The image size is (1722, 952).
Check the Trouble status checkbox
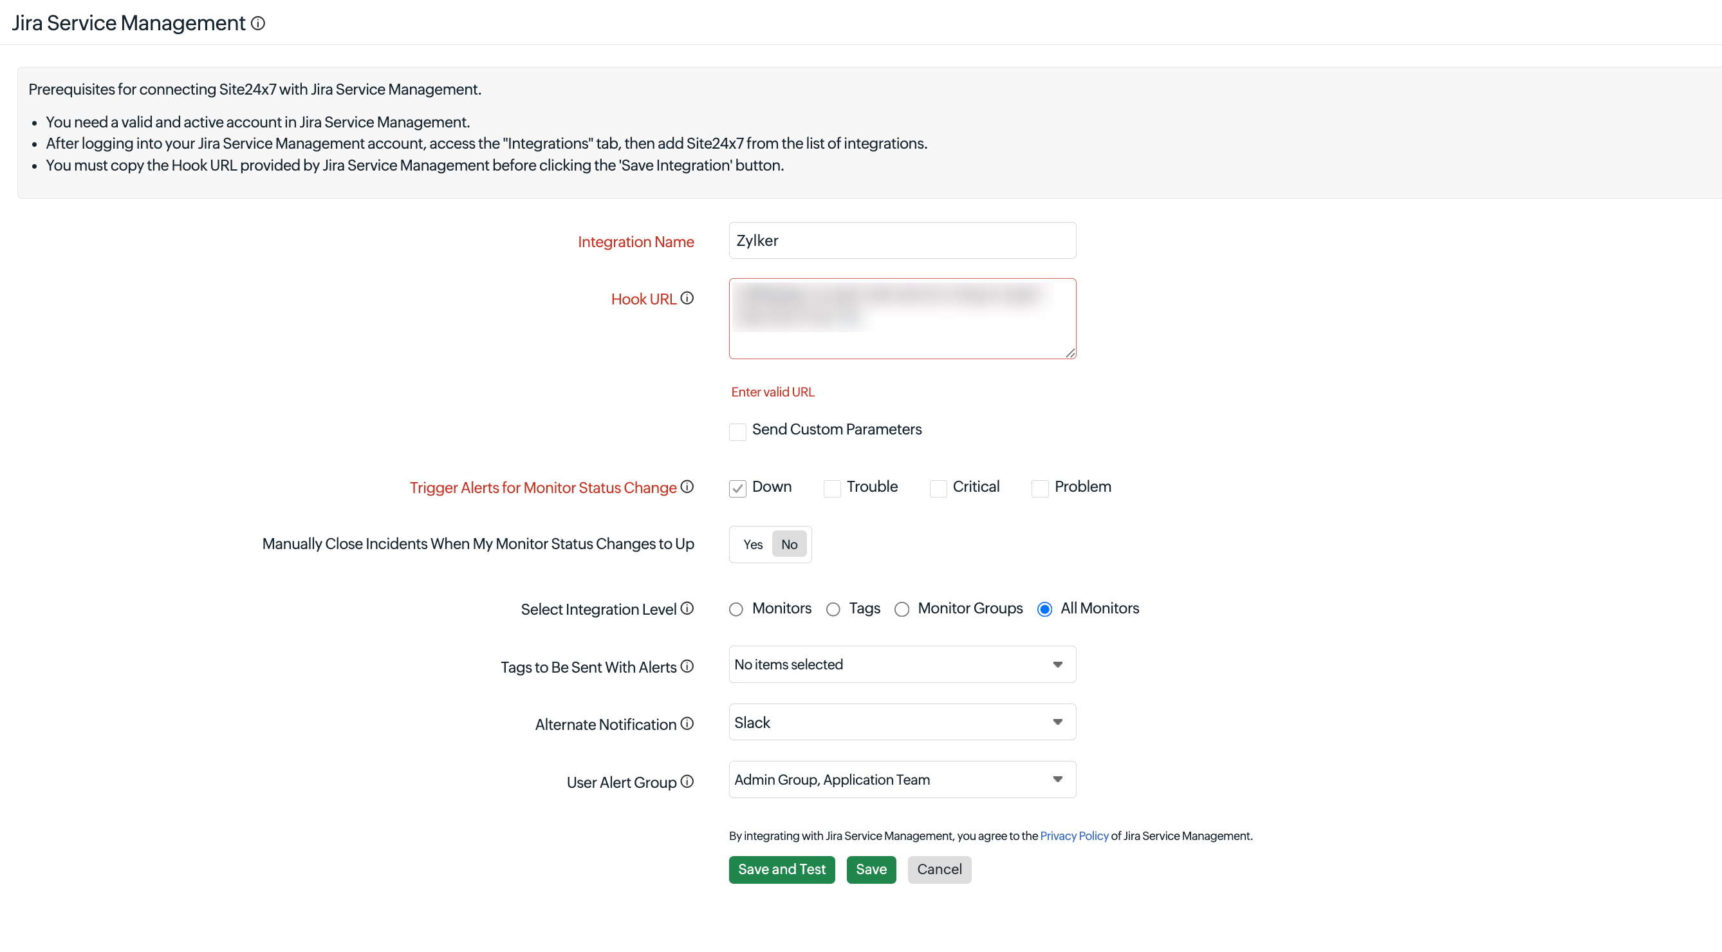coord(832,489)
